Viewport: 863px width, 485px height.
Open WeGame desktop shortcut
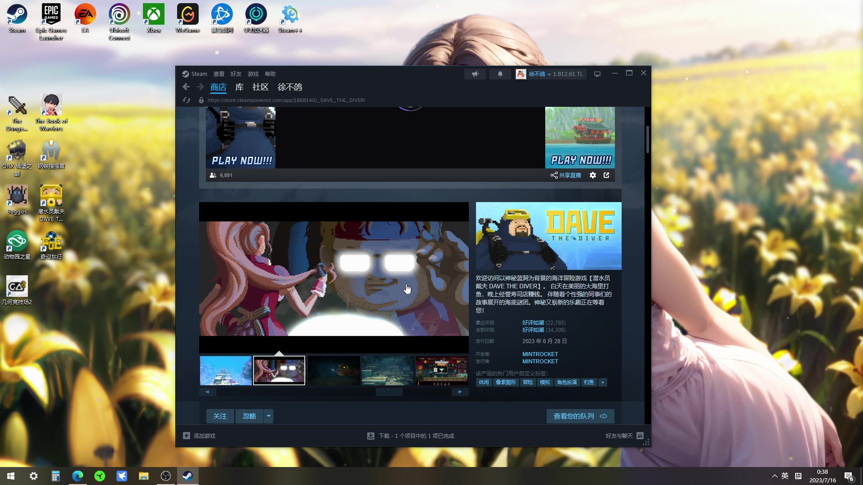click(188, 19)
